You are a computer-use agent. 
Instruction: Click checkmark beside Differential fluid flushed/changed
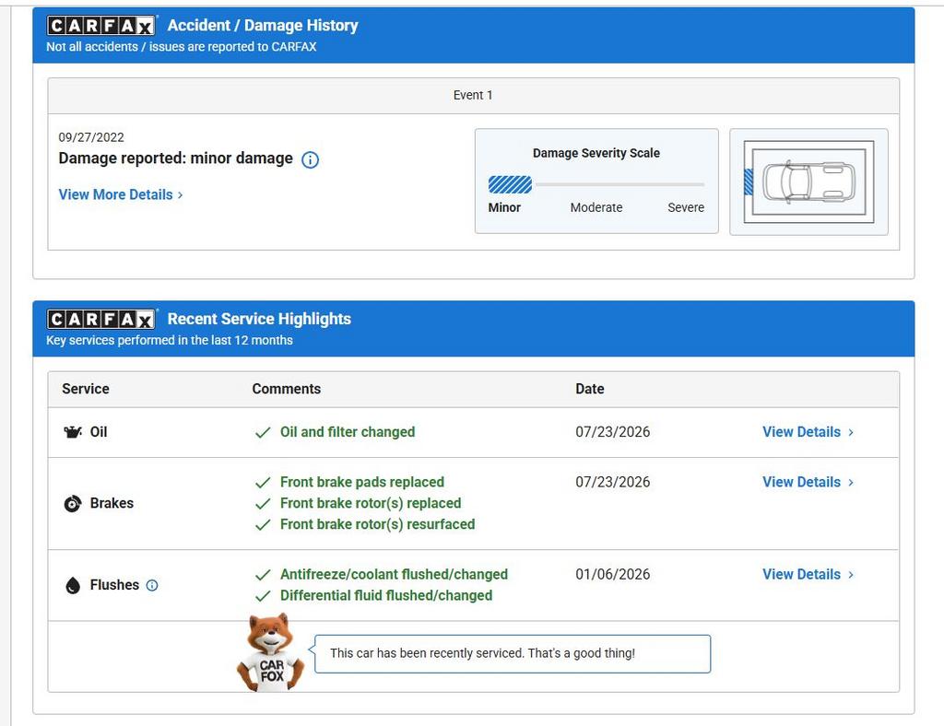263,596
